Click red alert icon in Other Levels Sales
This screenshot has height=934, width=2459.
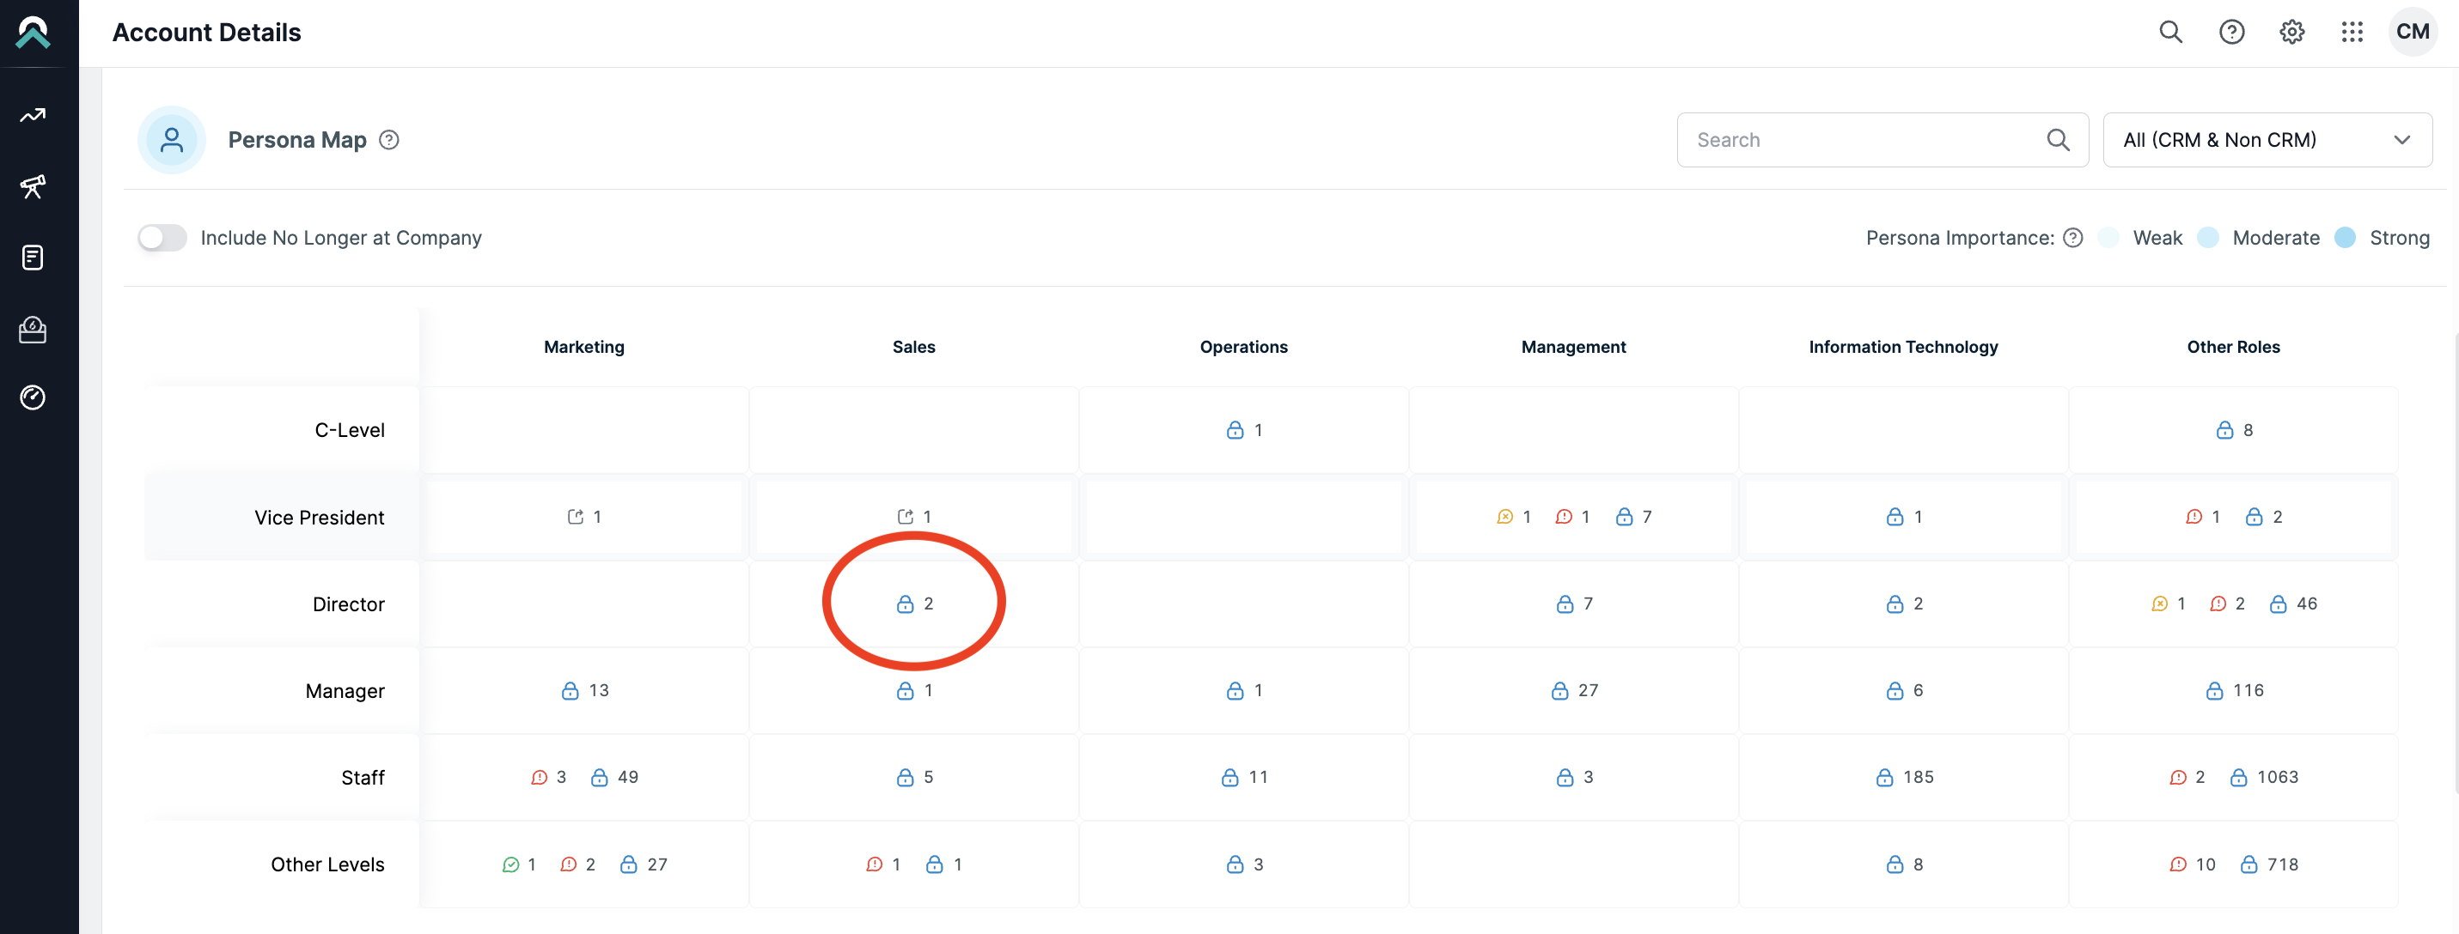click(875, 865)
